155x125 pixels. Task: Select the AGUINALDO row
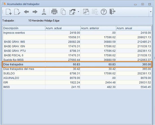tap(77, 78)
